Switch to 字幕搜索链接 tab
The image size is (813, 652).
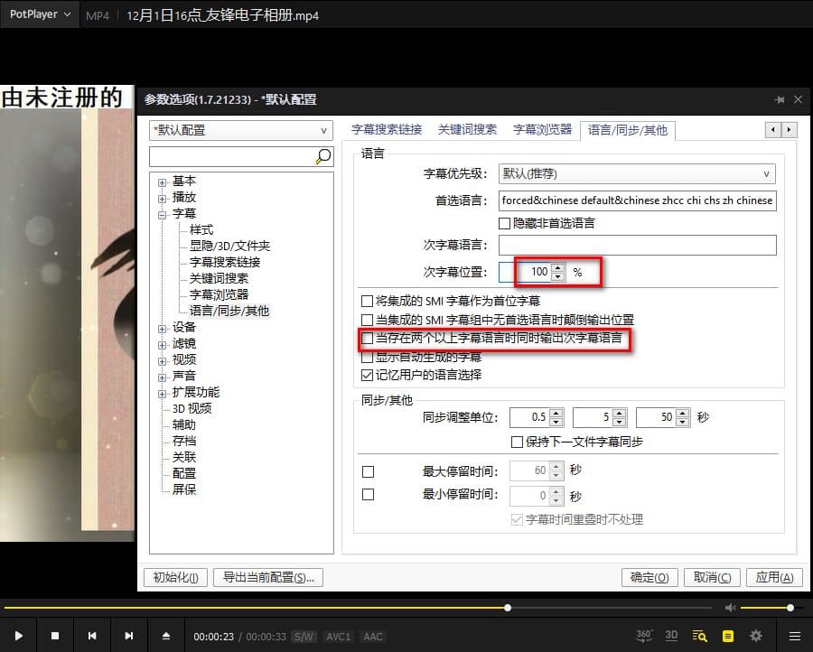[387, 129]
